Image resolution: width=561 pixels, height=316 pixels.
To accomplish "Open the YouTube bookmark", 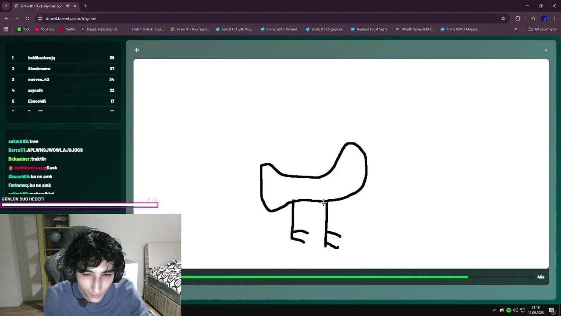I will click(44, 29).
